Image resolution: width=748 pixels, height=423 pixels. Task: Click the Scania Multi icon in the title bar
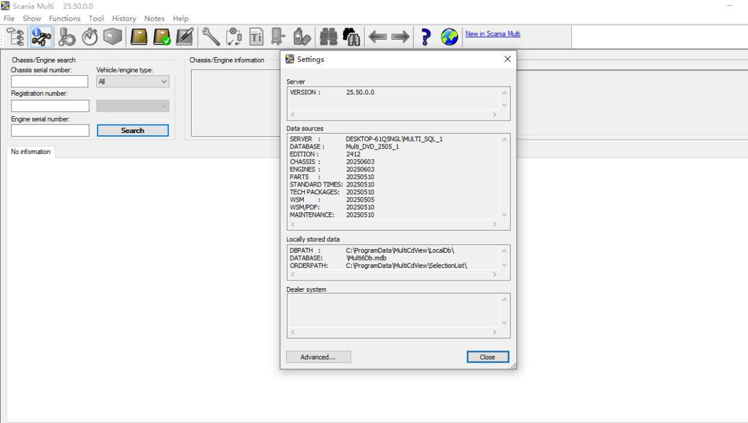click(x=5, y=6)
